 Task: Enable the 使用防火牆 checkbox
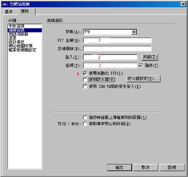coord(85,80)
